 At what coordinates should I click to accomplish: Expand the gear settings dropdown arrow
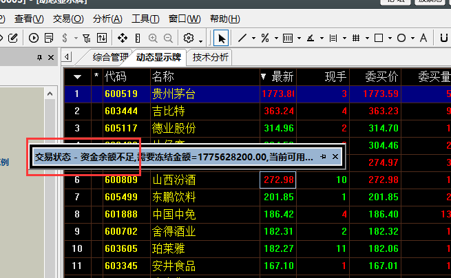pyautogui.click(x=201, y=41)
